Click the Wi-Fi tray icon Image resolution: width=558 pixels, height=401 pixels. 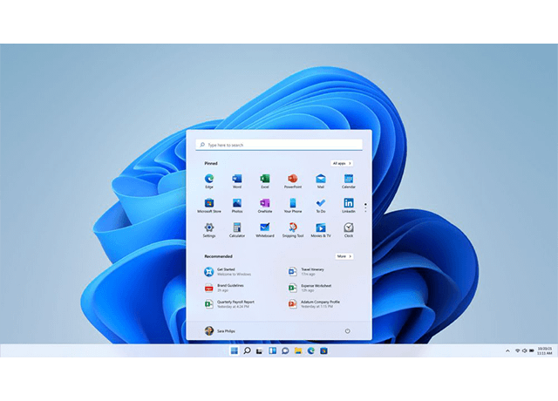point(518,350)
